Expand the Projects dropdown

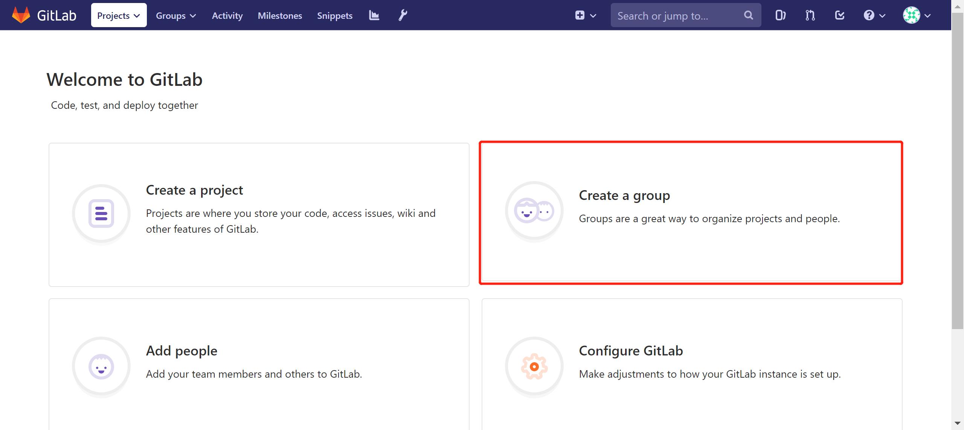(119, 15)
